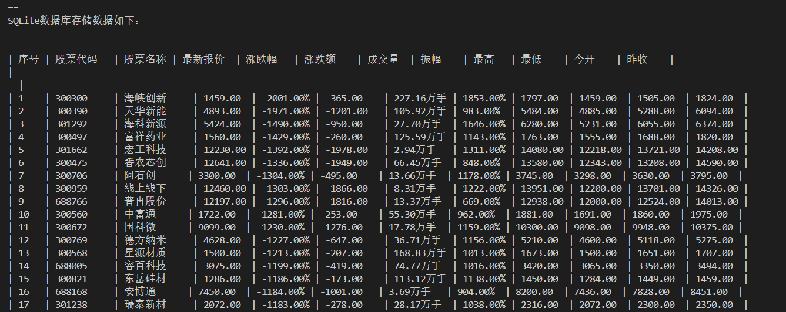Select price value 1459.00 in 海峡创新's 最新报价 column
Screen dimensions: 786x312
coord(222,98)
